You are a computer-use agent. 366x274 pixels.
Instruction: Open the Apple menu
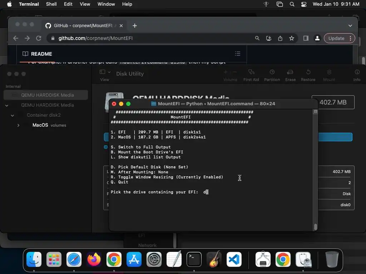coord(9,4)
